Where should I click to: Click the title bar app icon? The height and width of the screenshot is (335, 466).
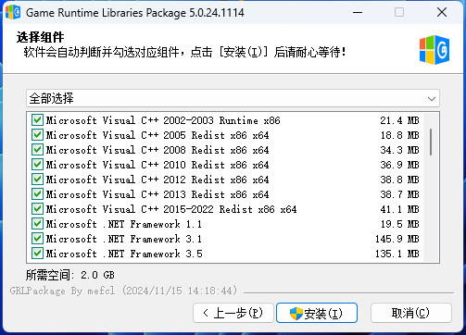point(13,12)
